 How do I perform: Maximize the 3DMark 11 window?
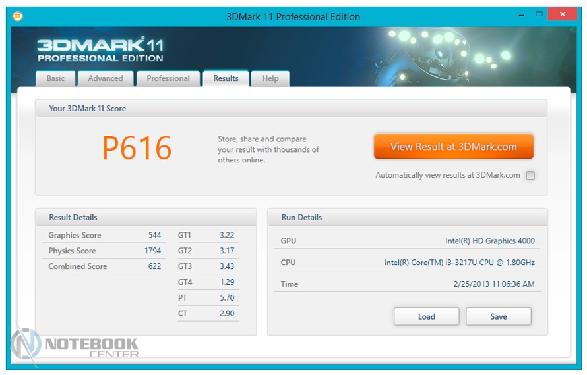pos(539,14)
